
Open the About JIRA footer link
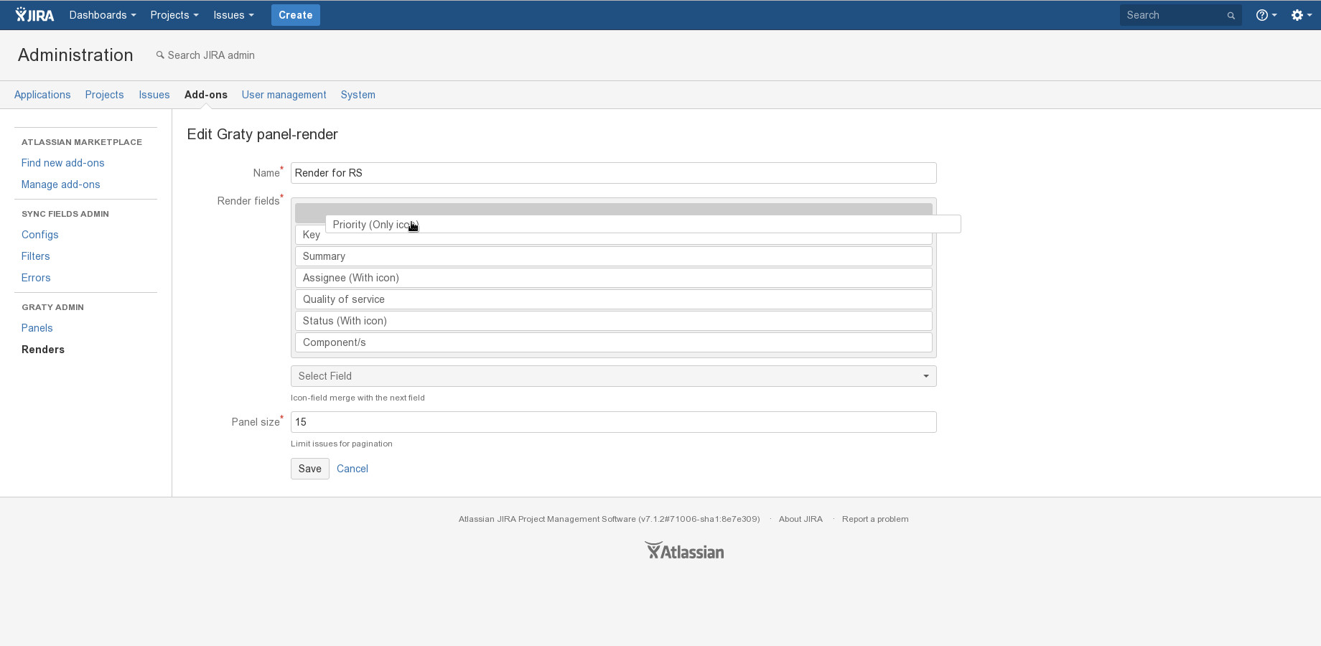(800, 519)
